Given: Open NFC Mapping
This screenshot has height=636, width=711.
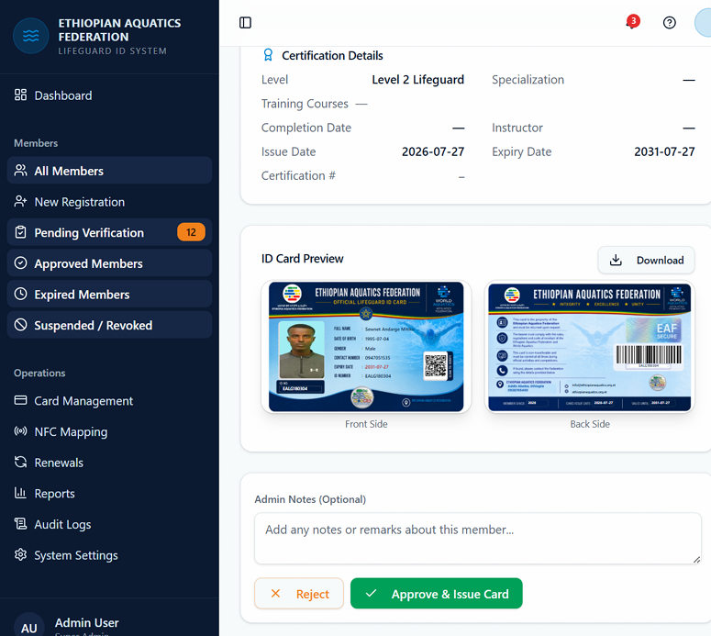Looking at the screenshot, I should (109, 431).
